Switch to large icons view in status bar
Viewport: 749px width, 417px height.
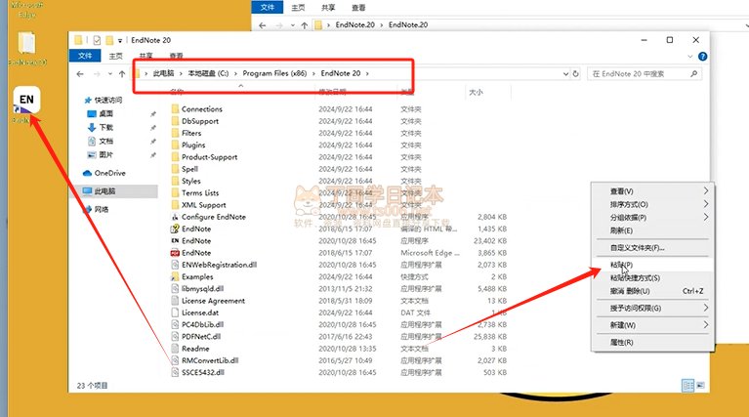pos(700,386)
